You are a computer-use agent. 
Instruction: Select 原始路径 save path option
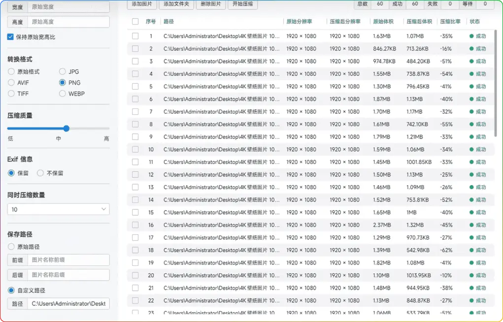11,247
